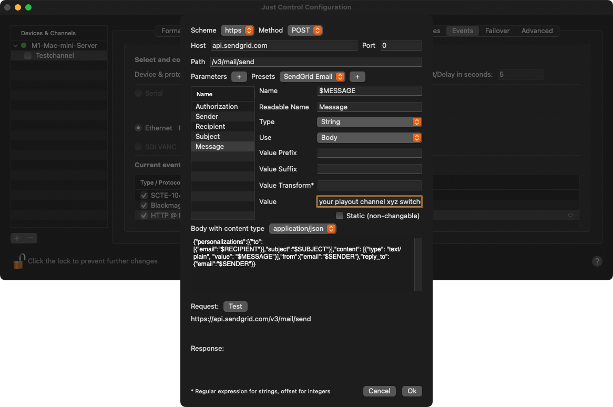
Task: Collapse the M1-Mac-mini-Server tree node
Action: 16,45
